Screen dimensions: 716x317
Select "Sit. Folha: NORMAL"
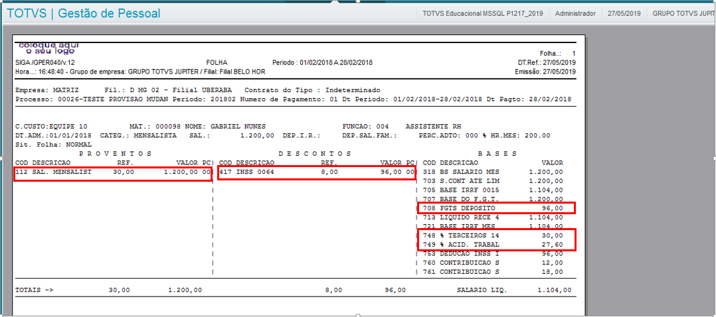click(x=53, y=145)
